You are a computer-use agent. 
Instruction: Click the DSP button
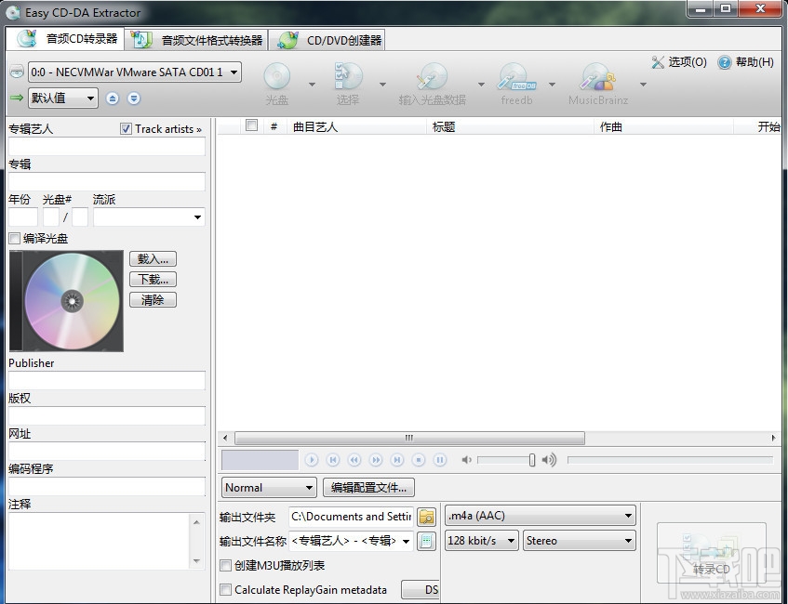(421, 589)
